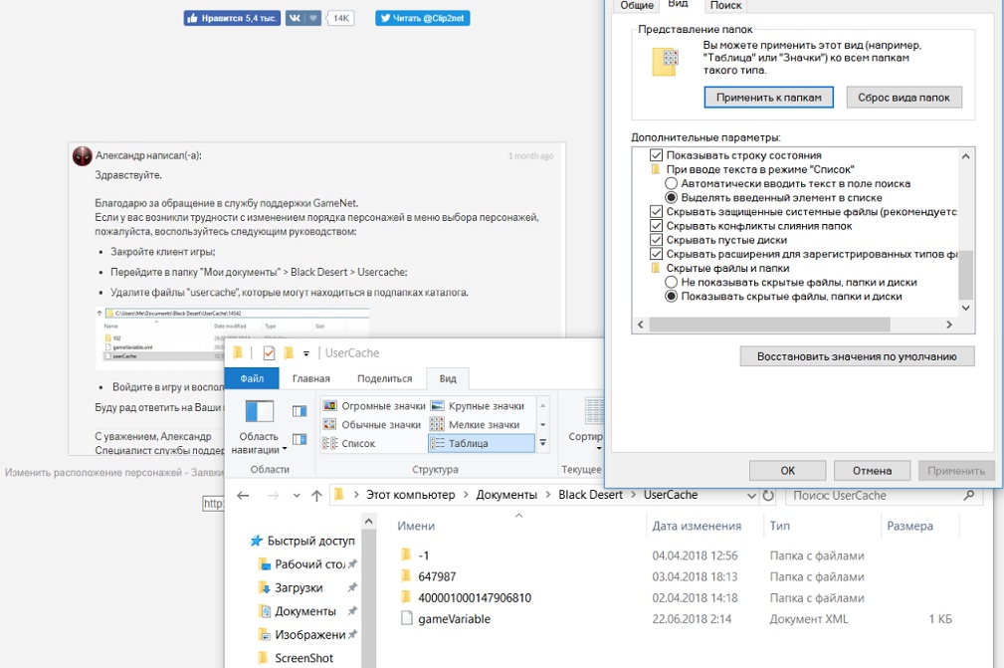1004x668 pixels.
Task: Select the -1 folder icon
Action: point(405,556)
